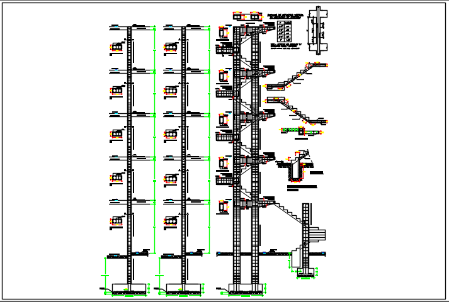Click the green horizontal beam section detail
The image size is (449, 302).
pos(300,131)
